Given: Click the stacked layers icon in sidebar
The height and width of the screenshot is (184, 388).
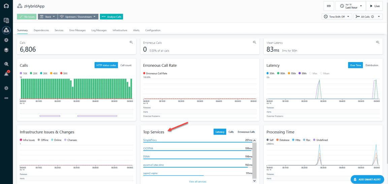Looking at the screenshot, I should (6, 50).
